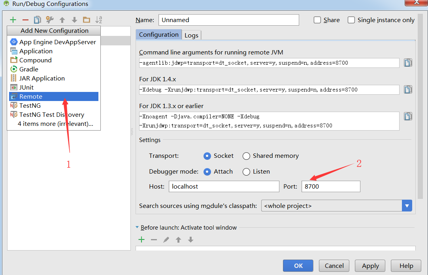
Task: Enable Single instance only checkbox
Action: (351, 20)
